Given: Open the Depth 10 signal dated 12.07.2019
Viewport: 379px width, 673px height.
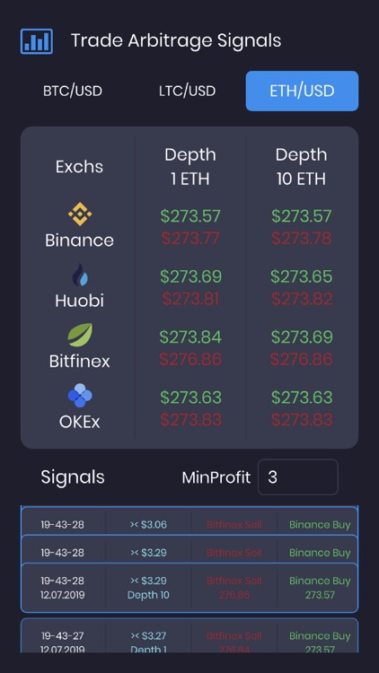Looking at the screenshot, I should (189, 588).
